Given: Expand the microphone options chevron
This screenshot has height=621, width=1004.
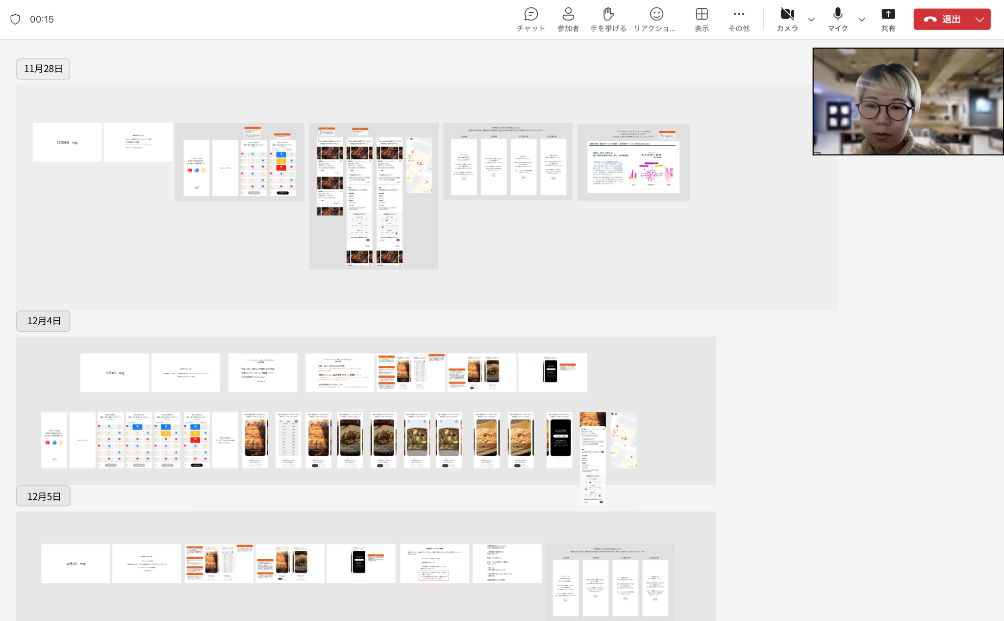Looking at the screenshot, I should [x=862, y=20].
